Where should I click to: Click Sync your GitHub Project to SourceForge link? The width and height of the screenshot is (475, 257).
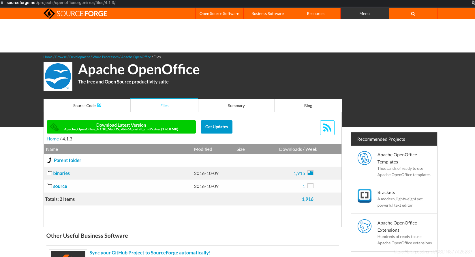click(x=150, y=253)
